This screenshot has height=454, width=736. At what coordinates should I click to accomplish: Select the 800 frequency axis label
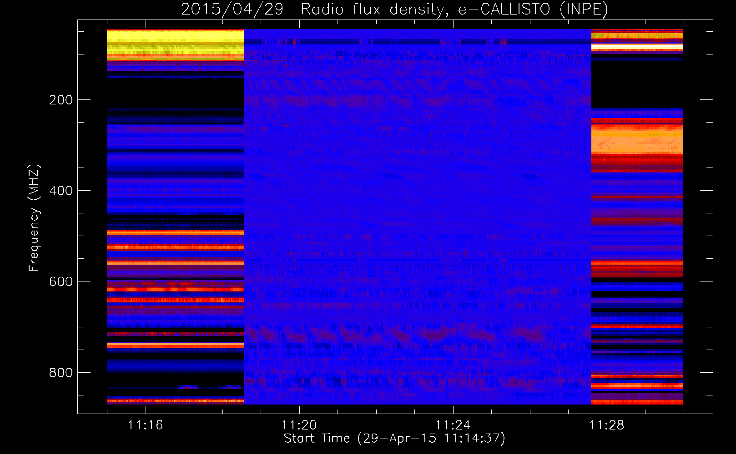point(61,372)
